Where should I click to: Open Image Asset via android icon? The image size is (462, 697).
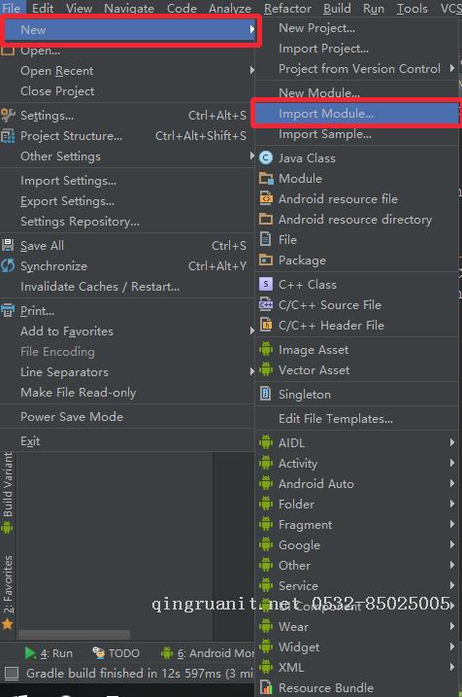pyautogui.click(x=266, y=349)
